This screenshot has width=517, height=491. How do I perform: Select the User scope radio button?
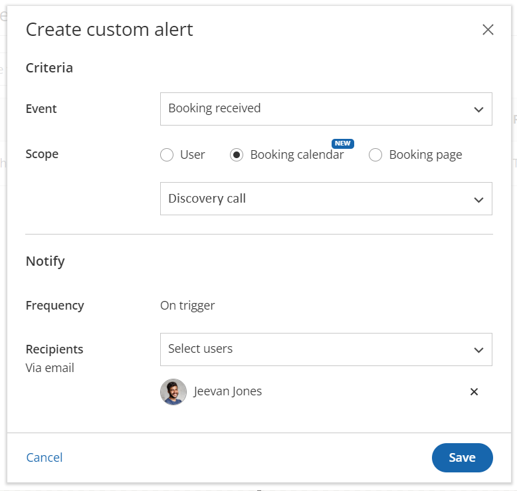pyautogui.click(x=167, y=155)
